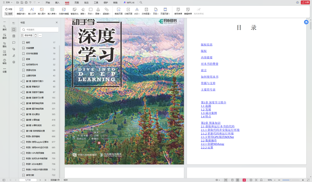Click the zoom out minus button
This screenshot has height=182, width=312.
[279, 180]
